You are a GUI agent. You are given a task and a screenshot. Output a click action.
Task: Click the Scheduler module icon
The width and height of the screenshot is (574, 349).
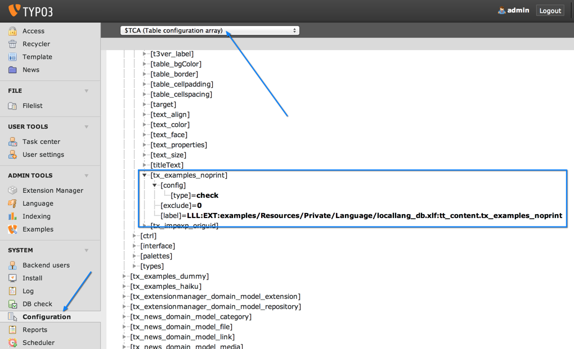pos(12,343)
